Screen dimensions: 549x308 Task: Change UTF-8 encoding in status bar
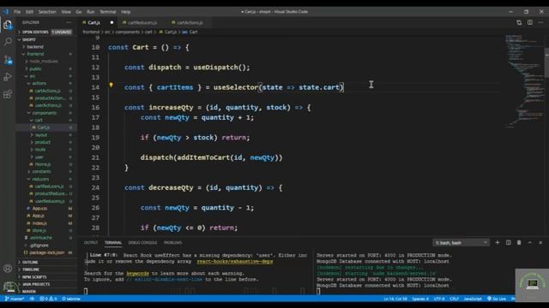(439, 299)
